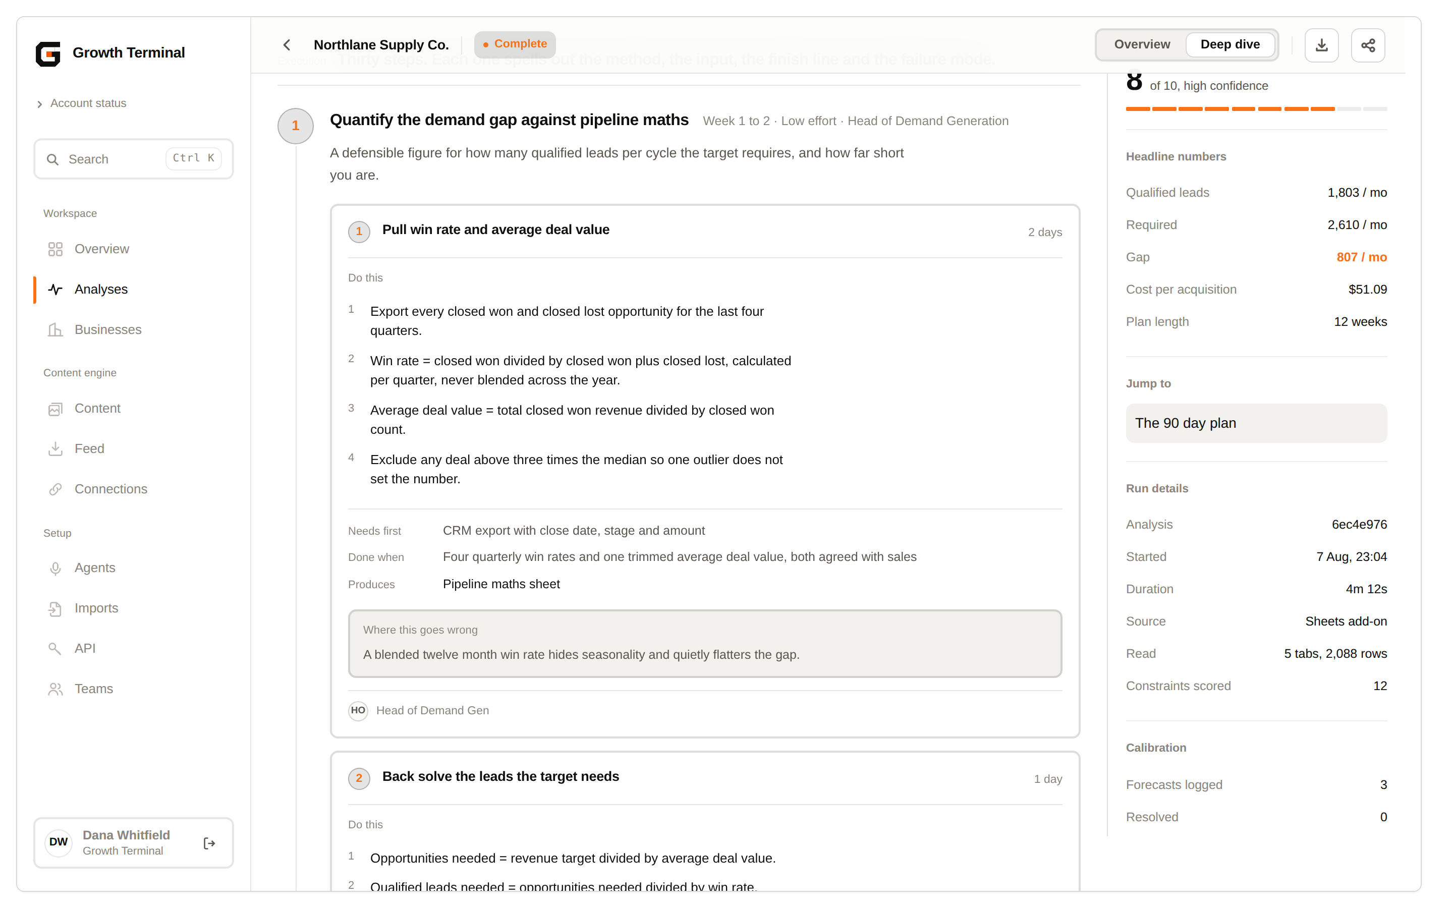1453x908 pixels.
Task: Click the Plan length value '12 weeks'
Action: [1360, 322]
